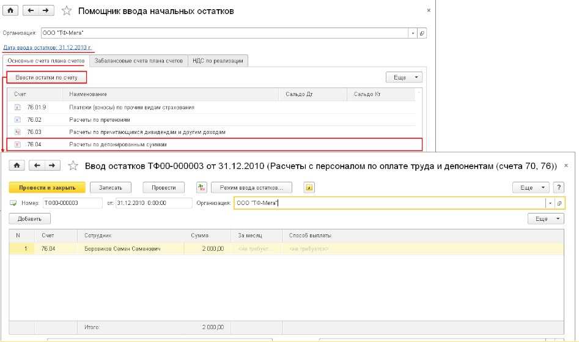Open the Еще menu next to the Добавить button

pos(545,218)
